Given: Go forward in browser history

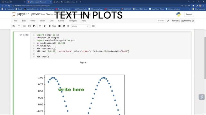Looking at the screenshot, I should 6,6.
